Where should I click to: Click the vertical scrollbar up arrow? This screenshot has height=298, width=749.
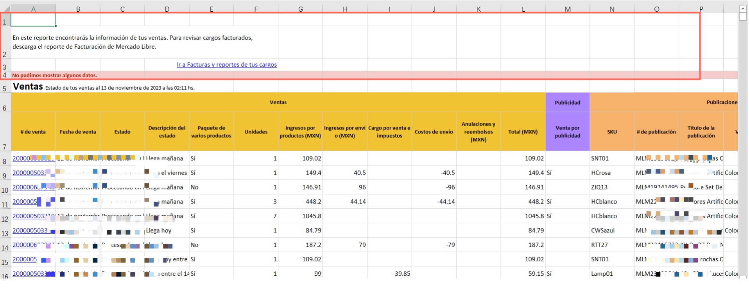point(743,8)
